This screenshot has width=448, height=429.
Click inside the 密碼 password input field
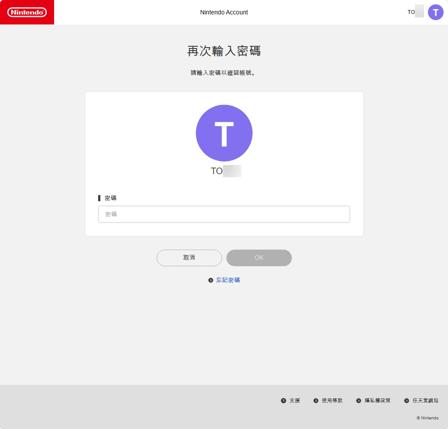[224, 214]
